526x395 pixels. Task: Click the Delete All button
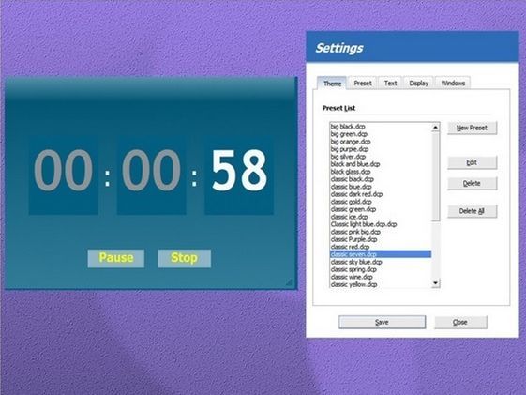(x=472, y=211)
